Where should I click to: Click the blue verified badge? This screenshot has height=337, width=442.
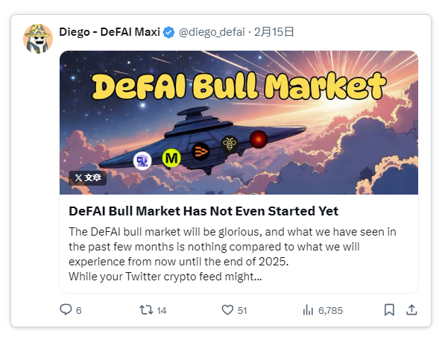169,32
